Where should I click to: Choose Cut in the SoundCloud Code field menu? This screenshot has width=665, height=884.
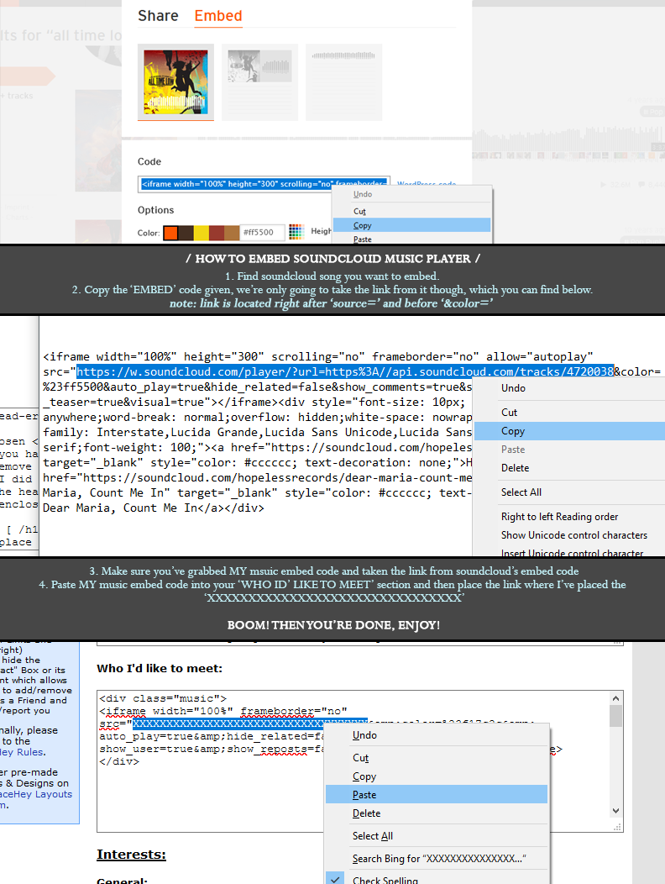[x=412, y=211]
